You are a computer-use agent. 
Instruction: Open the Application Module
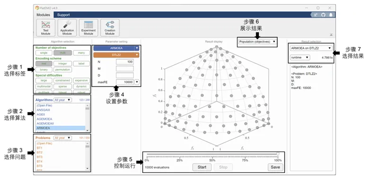tap(67, 28)
